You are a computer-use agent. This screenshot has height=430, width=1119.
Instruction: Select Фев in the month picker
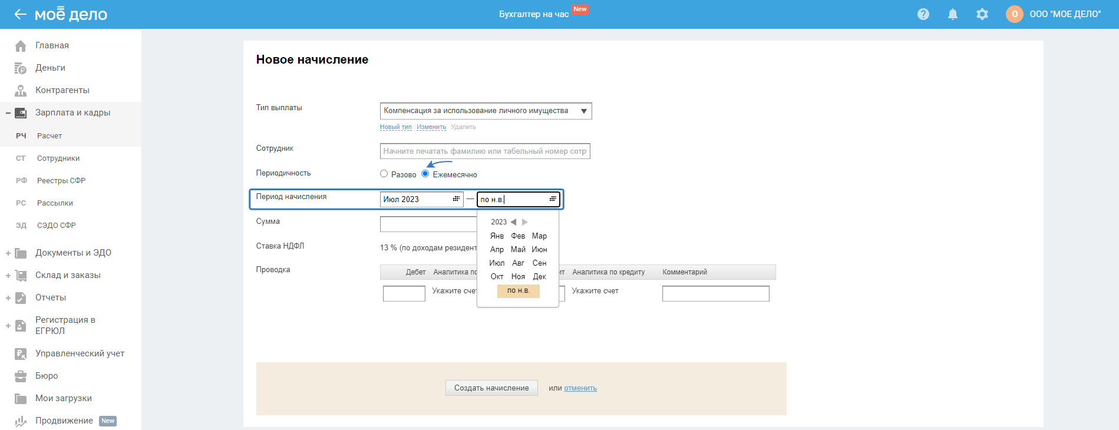click(518, 236)
